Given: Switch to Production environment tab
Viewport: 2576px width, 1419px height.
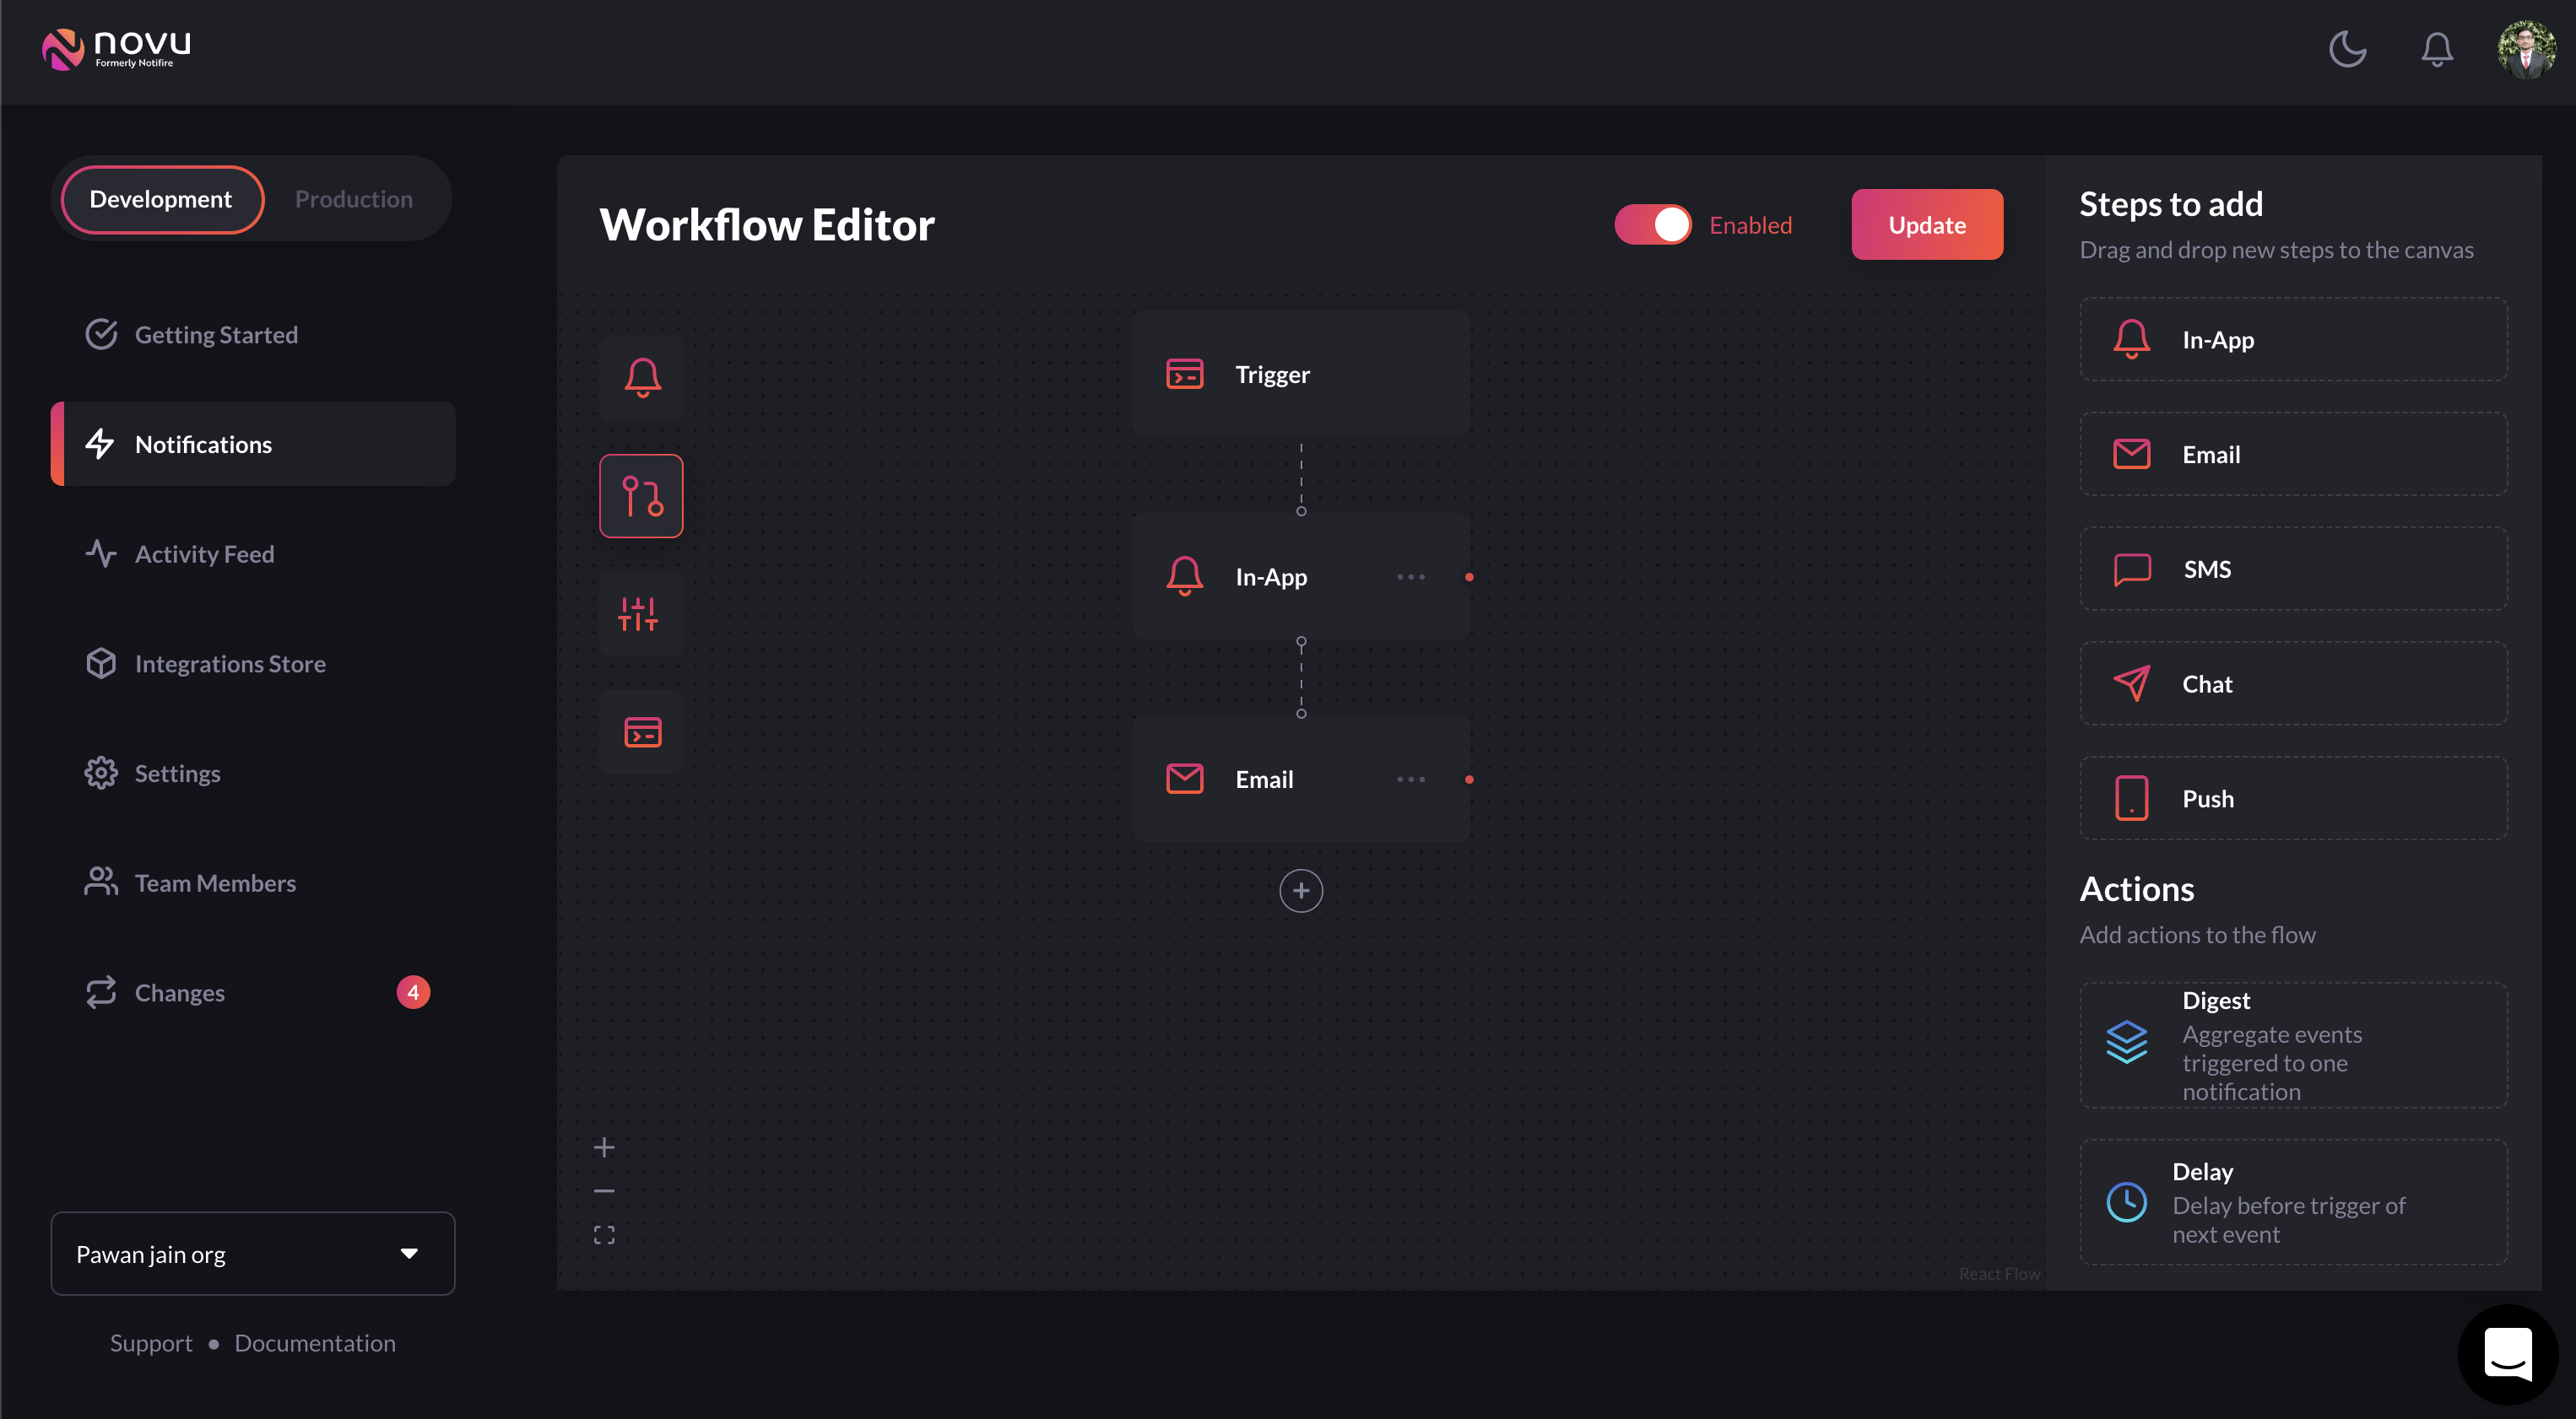Looking at the screenshot, I should tap(353, 197).
